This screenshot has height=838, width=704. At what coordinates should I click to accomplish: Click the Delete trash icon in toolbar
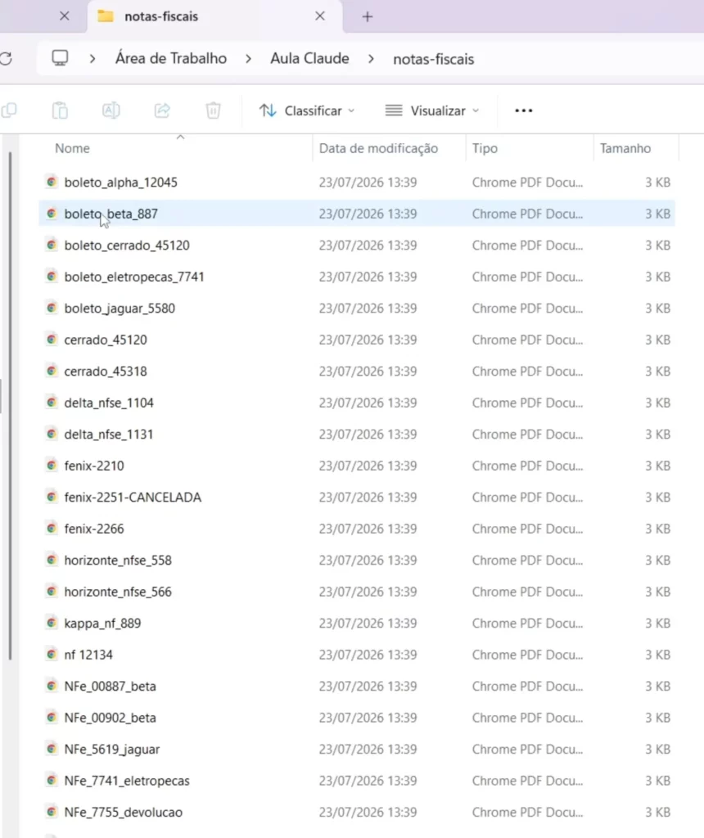[x=214, y=110]
